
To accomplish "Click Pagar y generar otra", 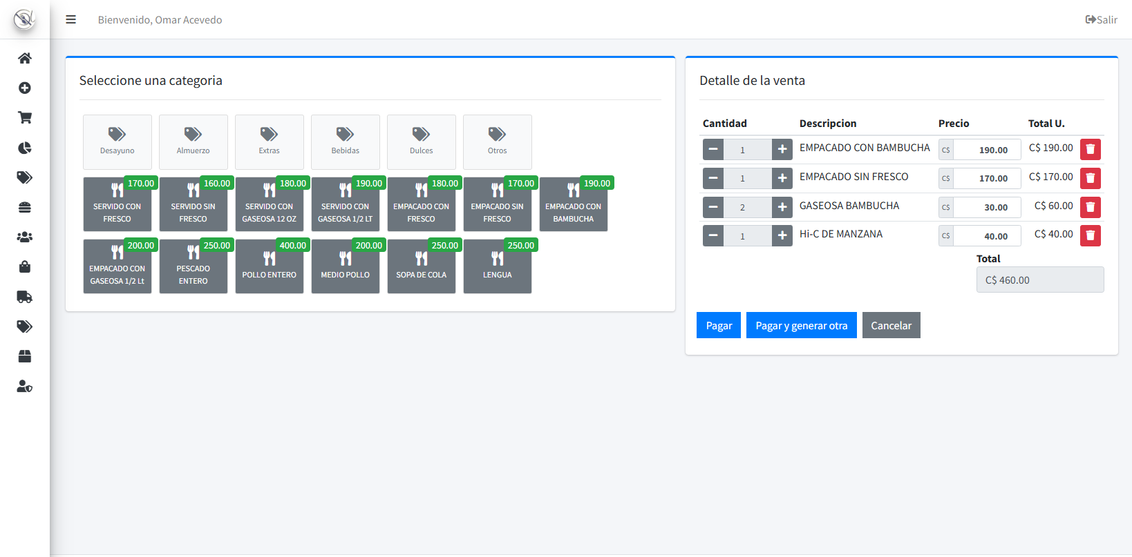I will point(802,325).
